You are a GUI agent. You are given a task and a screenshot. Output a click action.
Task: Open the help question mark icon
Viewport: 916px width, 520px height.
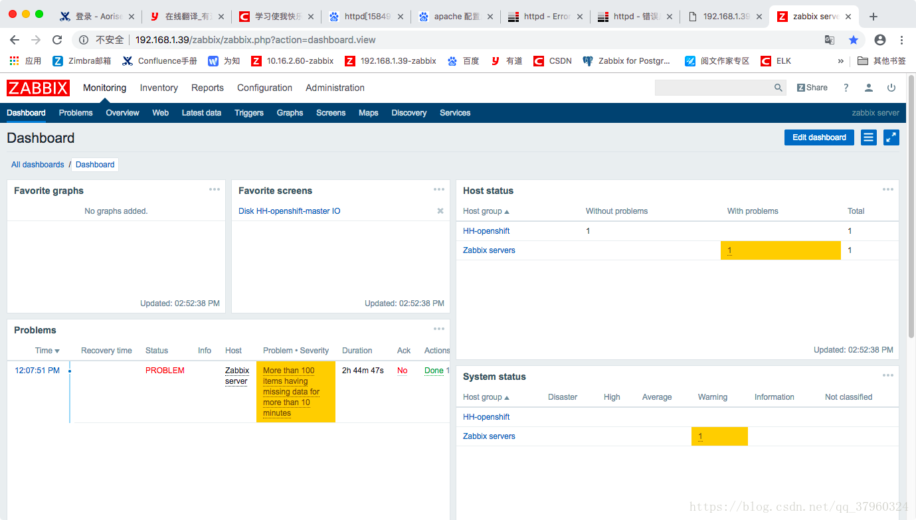point(846,88)
